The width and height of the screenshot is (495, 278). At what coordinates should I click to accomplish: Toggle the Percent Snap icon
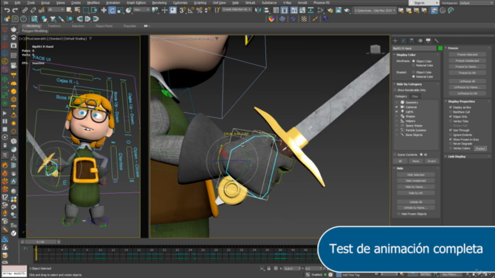pyautogui.click(x=200, y=10)
